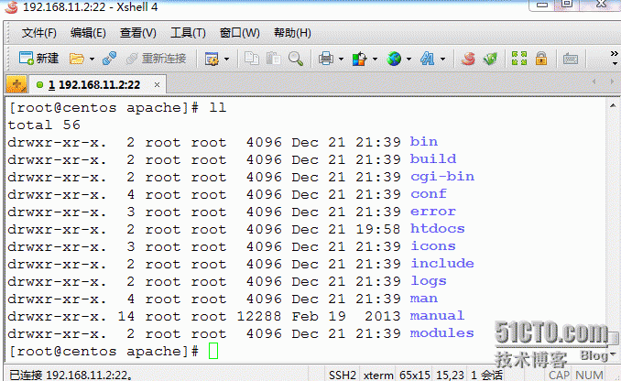The image size is (621, 381).
Task: Click the lock screen icon
Action: pos(541,59)
